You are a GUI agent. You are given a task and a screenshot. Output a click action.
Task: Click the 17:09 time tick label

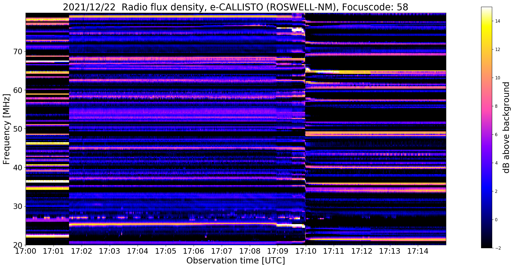(x=277, y=251)
